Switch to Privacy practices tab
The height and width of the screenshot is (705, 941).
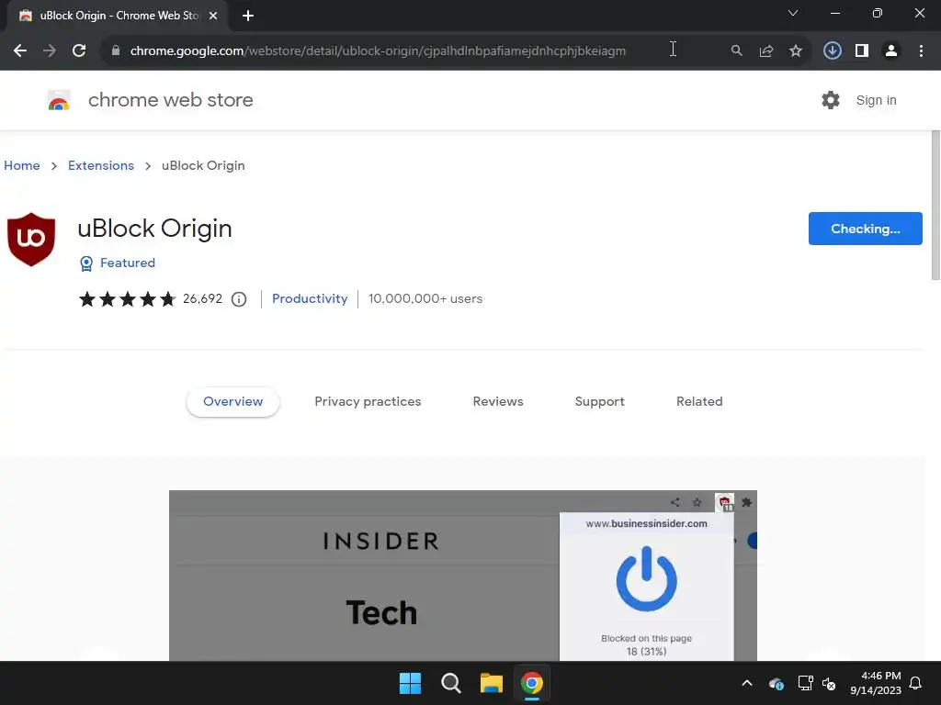pyautogui.click(x=368, y=402)
